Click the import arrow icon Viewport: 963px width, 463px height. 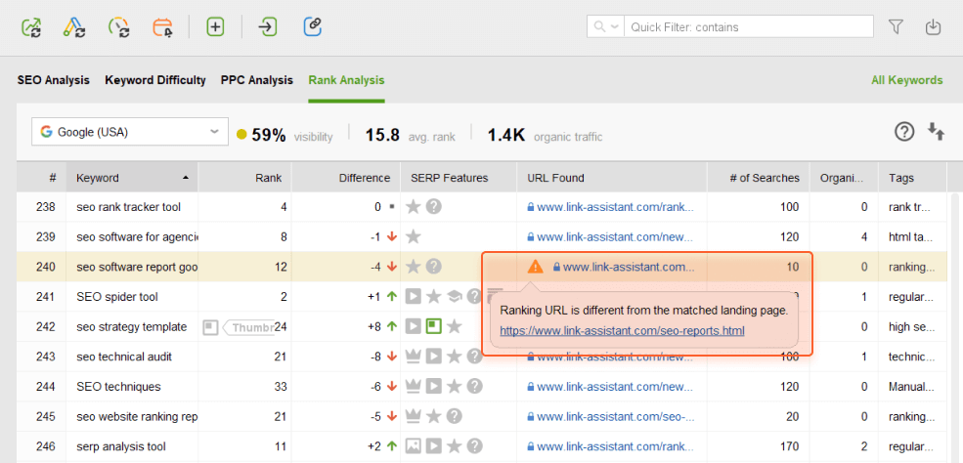(x=268, y=27)
